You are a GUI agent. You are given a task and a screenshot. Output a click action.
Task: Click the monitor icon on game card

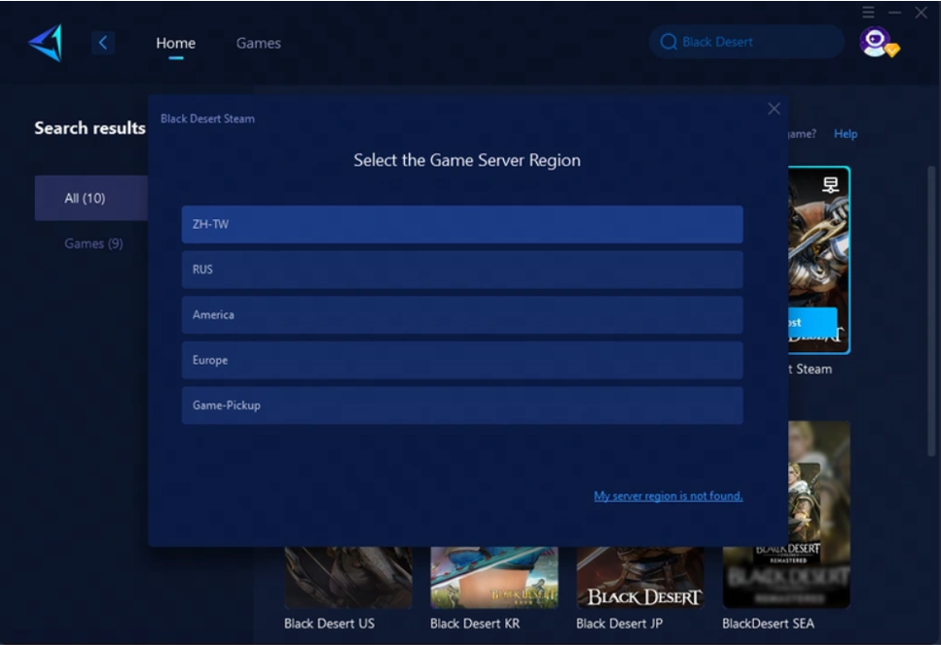pyautogui.click(x=830, y=185)
